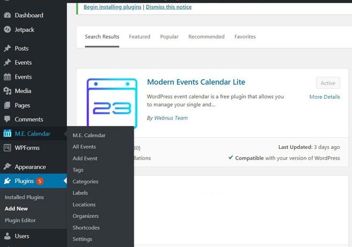Open Organizers in the flyout submenu
352x247 pixels.
tap(86, 216)
